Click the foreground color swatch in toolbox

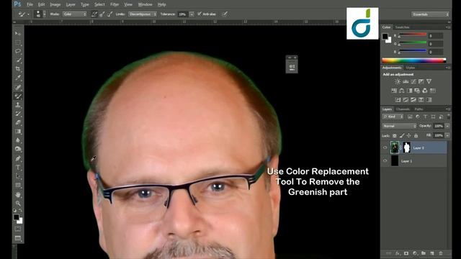(16, 217)
